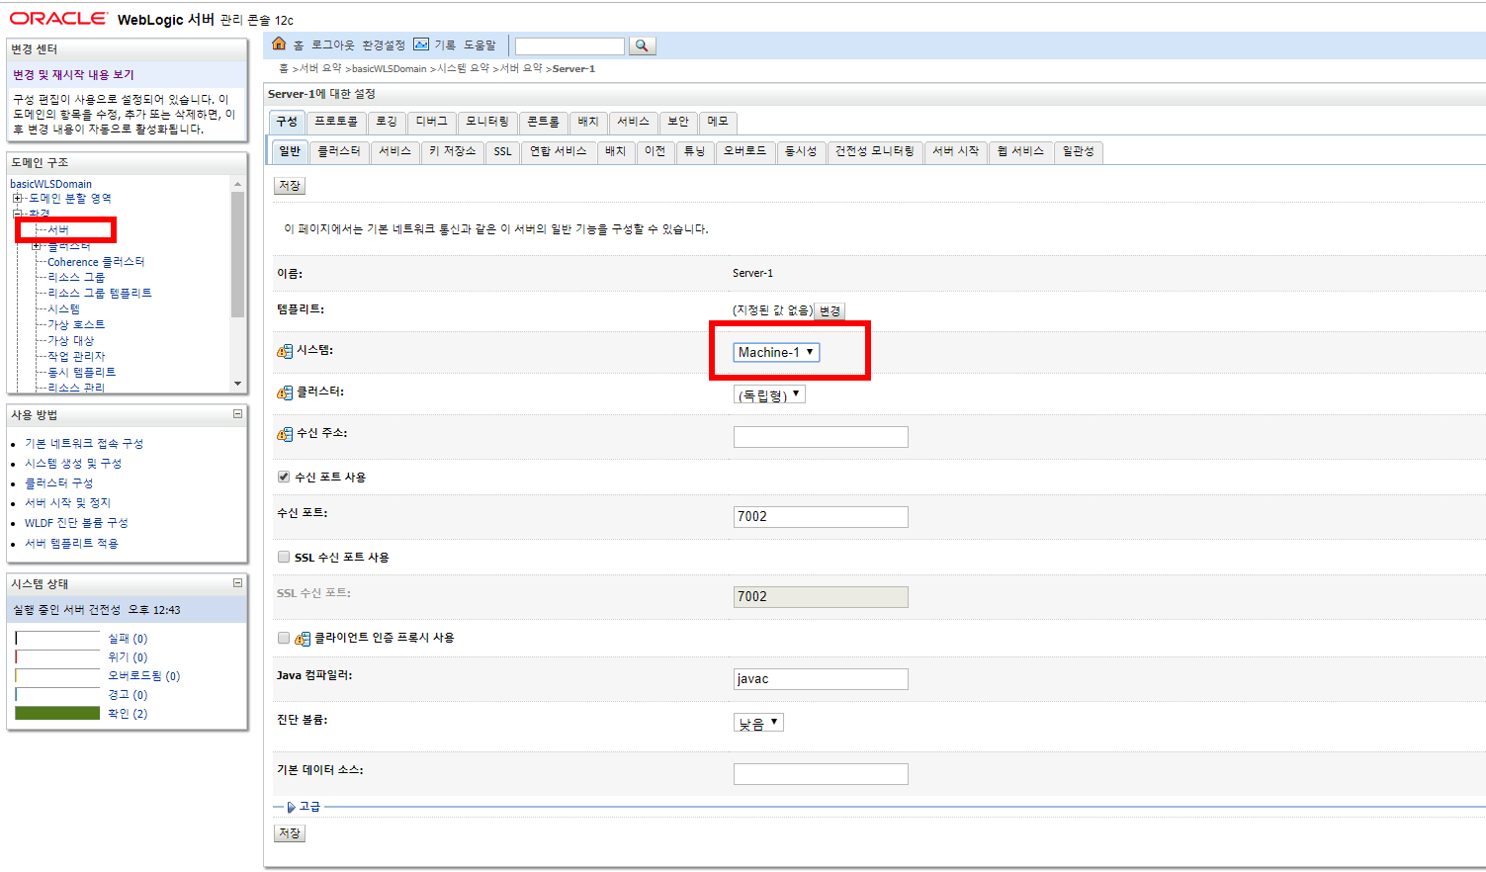Screen dimensions: 1486x872
Task: Switch to the 로깅 tab
Action: click(387, 122)
